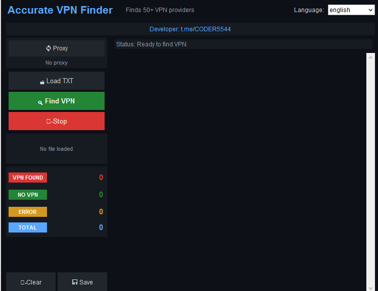Click the blue TOTAL badge
This screenshot has width=378, height=291.
point(28,227)
